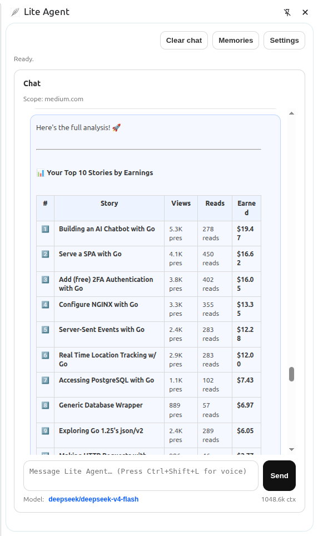Image resolution: width=318 pixels, height=536 pixels.
Task: Click the Clear chat button
Action: [184, 41]
